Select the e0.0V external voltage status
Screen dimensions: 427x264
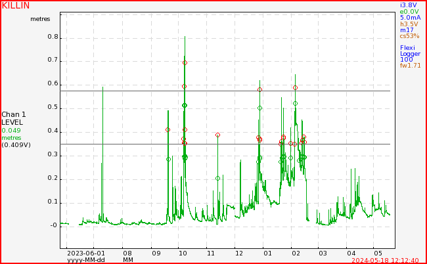[409, 12]
